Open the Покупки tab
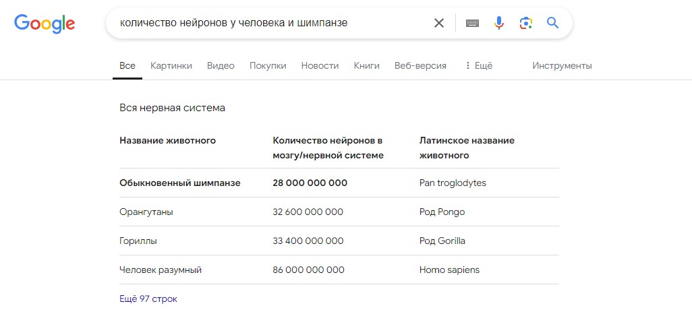This screenshot has height=310, width=692. 268,65
